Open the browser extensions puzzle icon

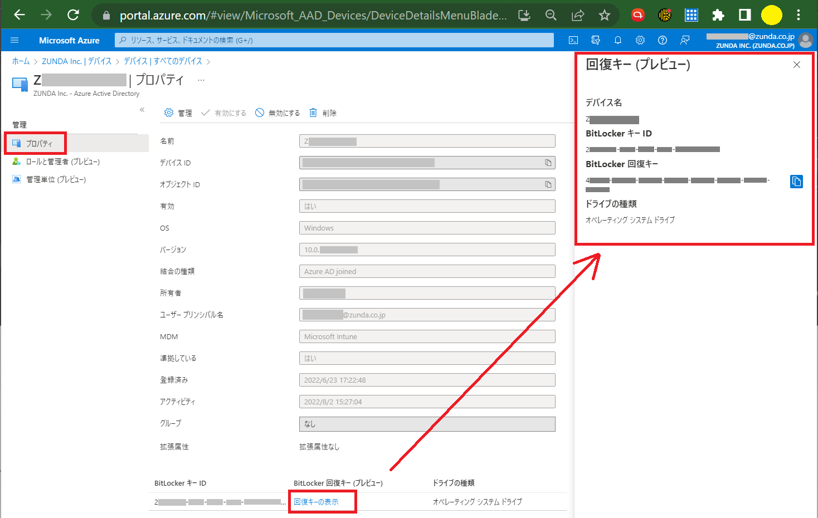tap(718, 15)
